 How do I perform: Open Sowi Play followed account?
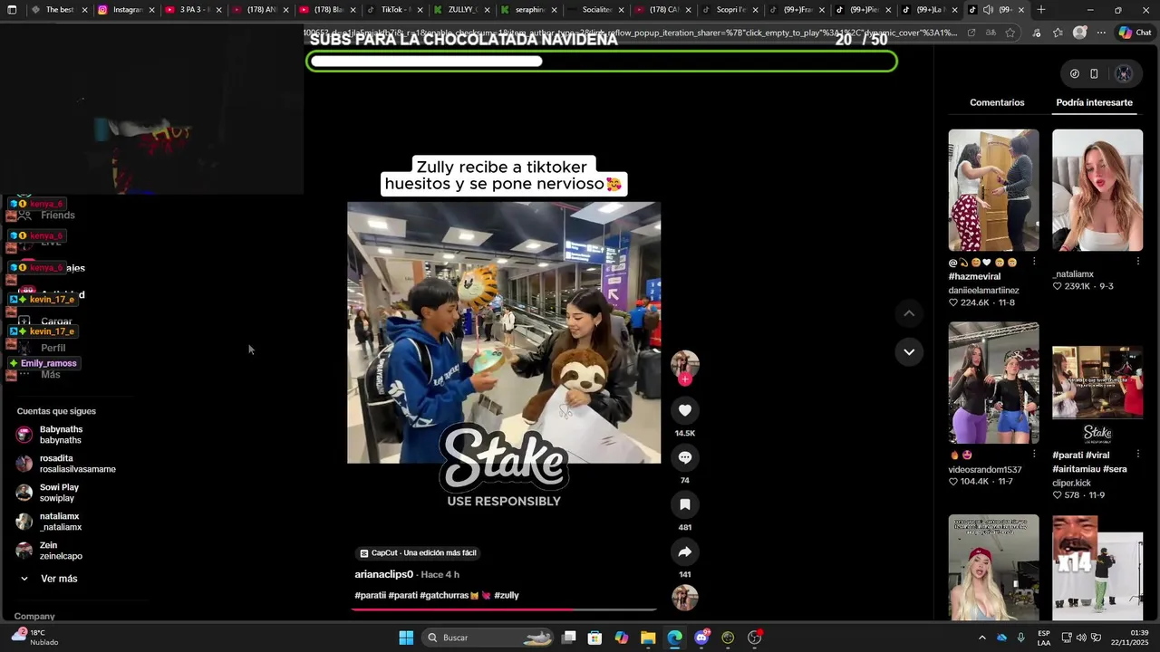pos(47,493)
